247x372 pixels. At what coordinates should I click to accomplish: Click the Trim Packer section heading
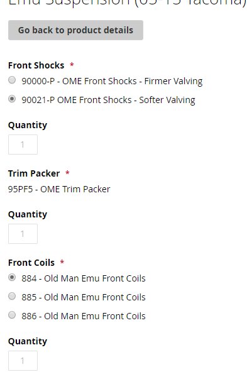pos(34,173)
